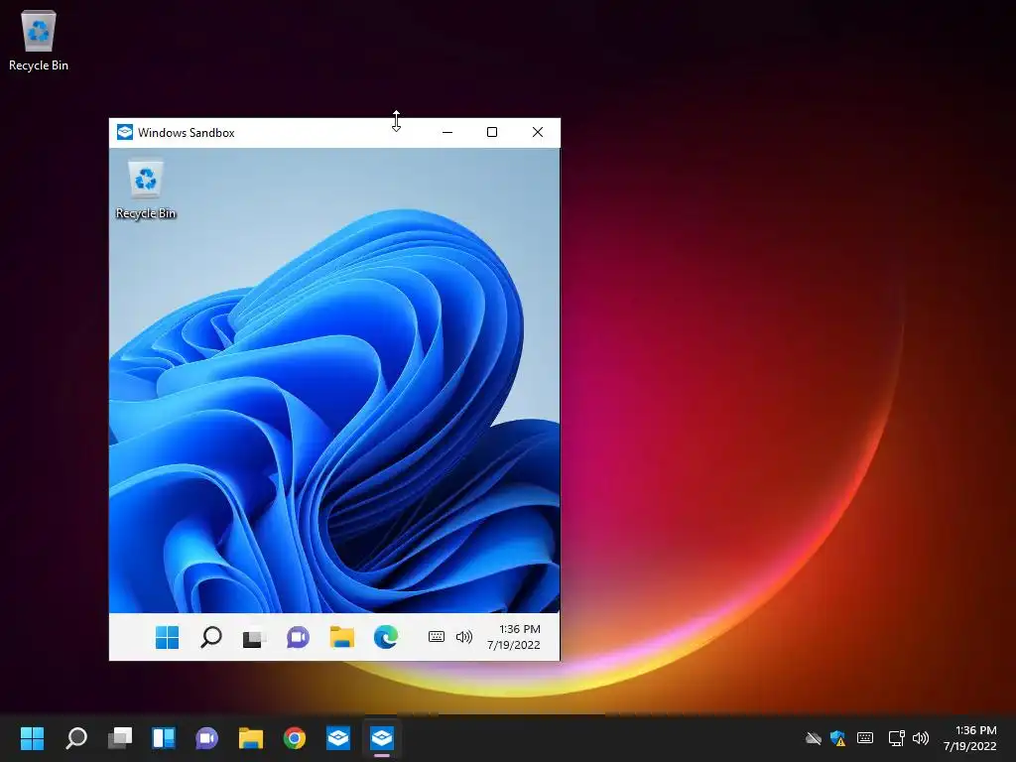The image size is (1016, 762).
Task: Open Search inside the sandbox taskbar
Action: pos(210,638)
